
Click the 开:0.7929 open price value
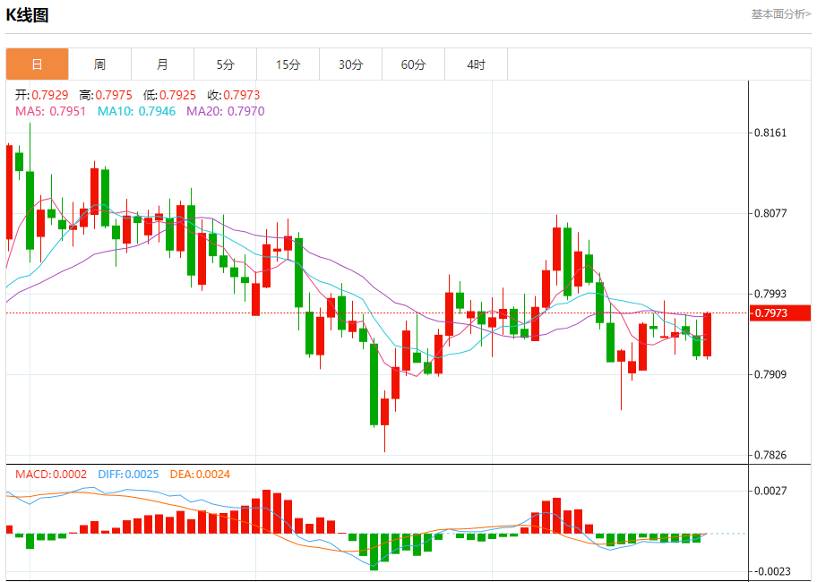click(x=42, y=95)
